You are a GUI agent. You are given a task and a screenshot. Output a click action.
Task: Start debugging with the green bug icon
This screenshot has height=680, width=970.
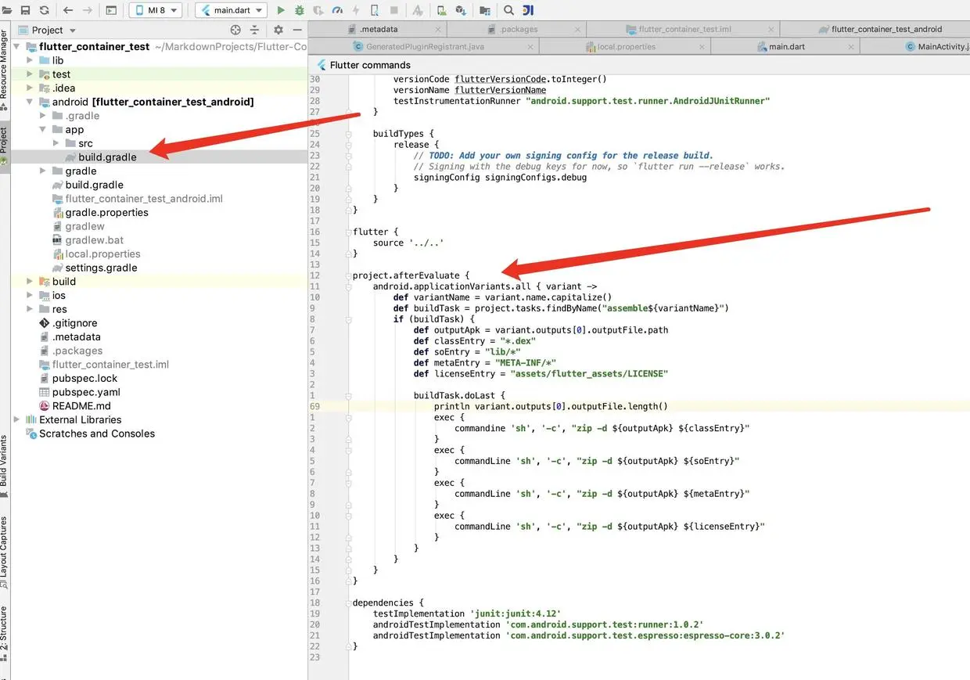300,10
